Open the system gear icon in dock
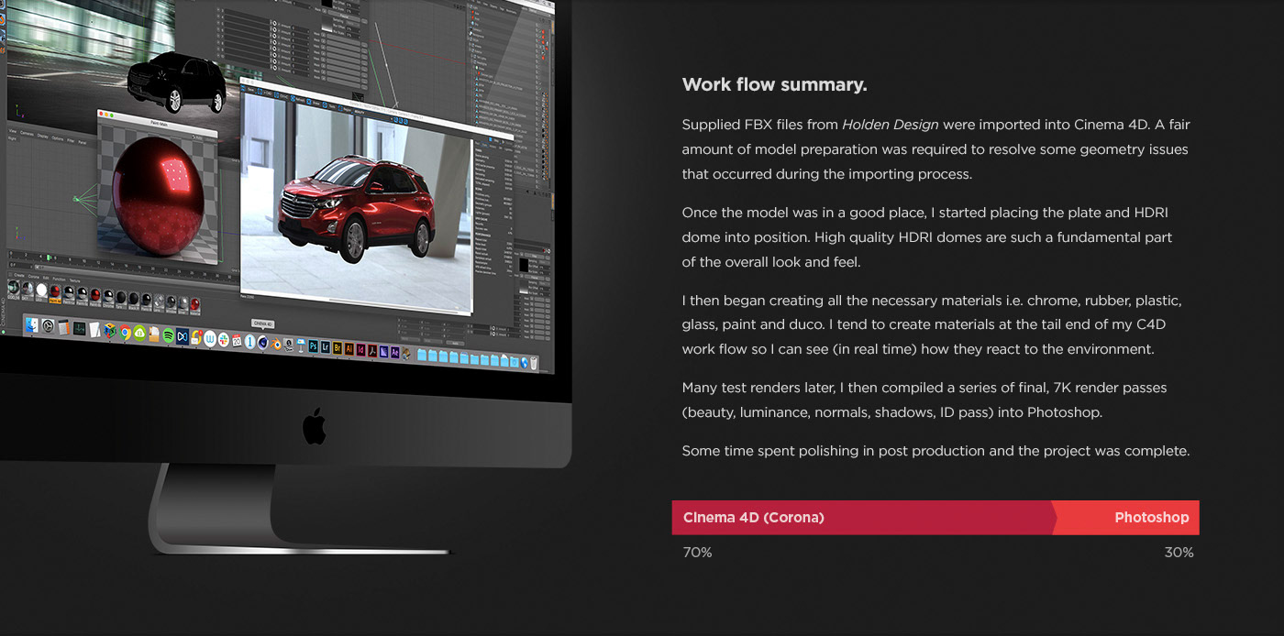The height and width of the screenshot is (636, 1284). [x=48, y=326]
